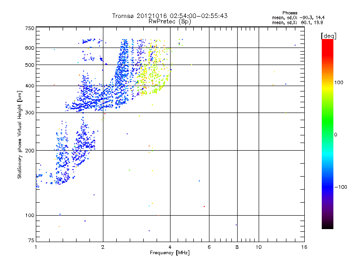Click the y-axis tick label '400'

coord(30,86)
